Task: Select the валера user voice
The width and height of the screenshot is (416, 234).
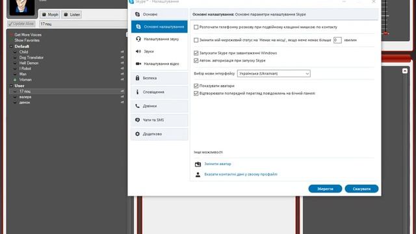Action: click(25, 97)
